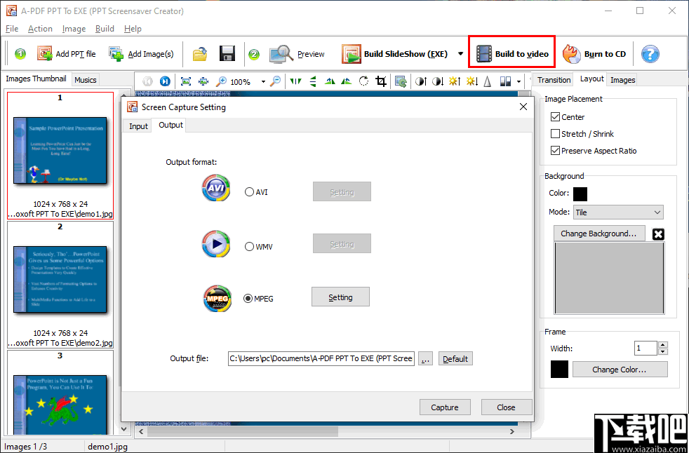Open the Transition tab
689x453 pixels.
(554, 79)
